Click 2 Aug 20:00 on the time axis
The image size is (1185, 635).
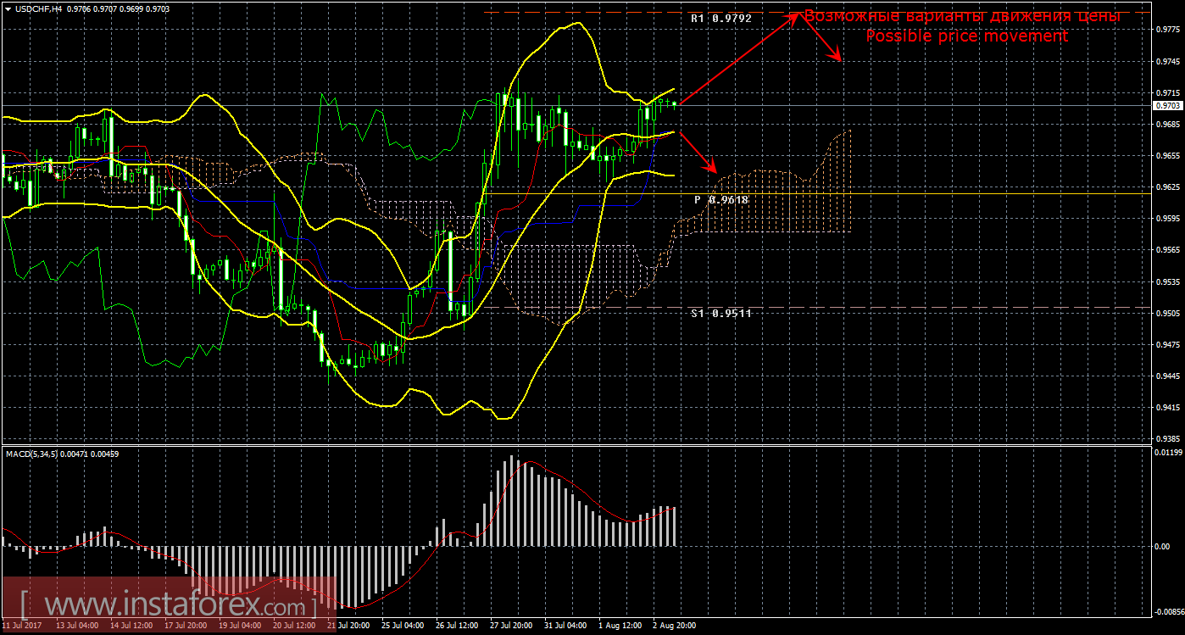point(674,627)
